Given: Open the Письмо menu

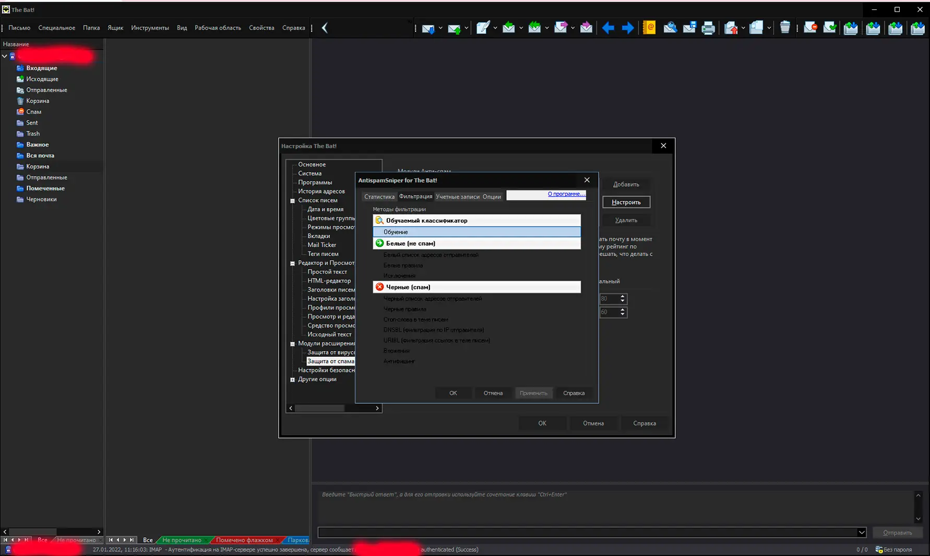Looking at the screenshot, I should point(19,28).
